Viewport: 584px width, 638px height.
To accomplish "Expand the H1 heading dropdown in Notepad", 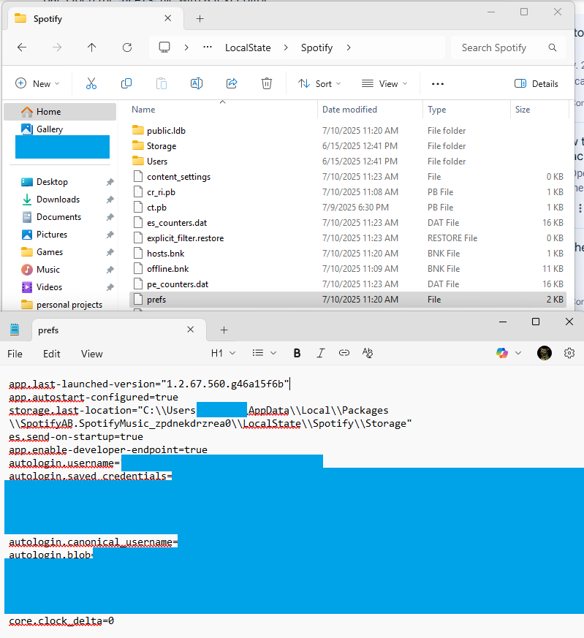I will [x=232, y=353].
